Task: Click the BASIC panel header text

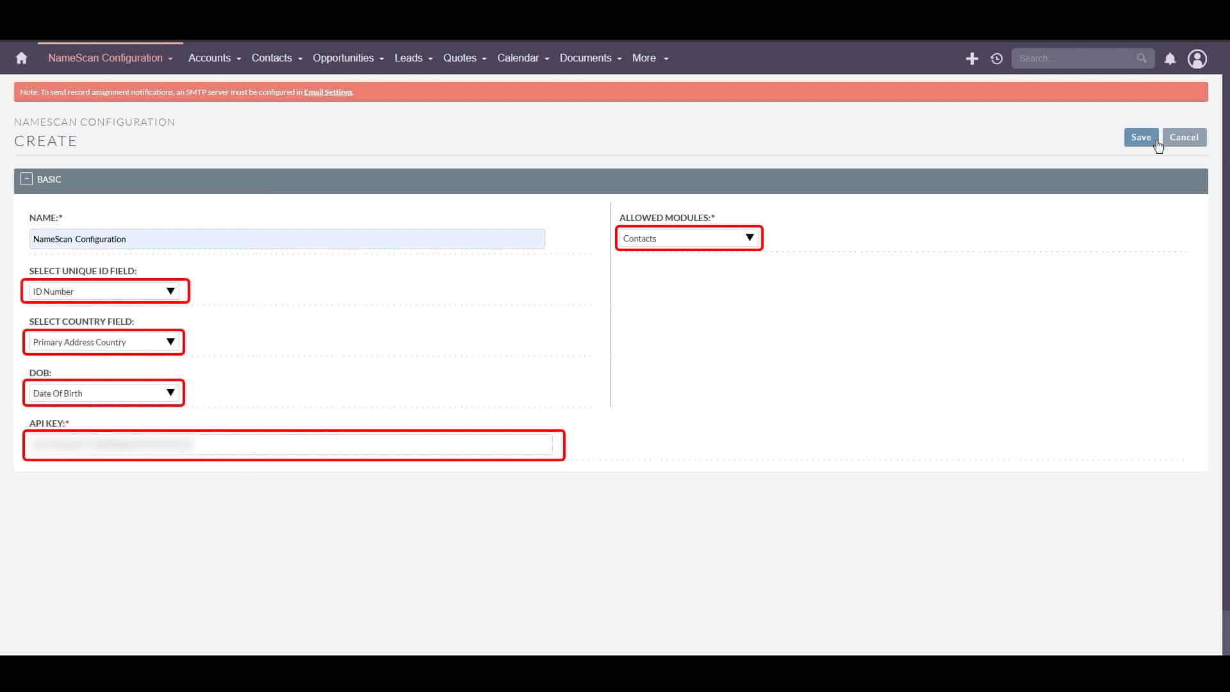Action: pyautogui.click(x=49, y=179)
